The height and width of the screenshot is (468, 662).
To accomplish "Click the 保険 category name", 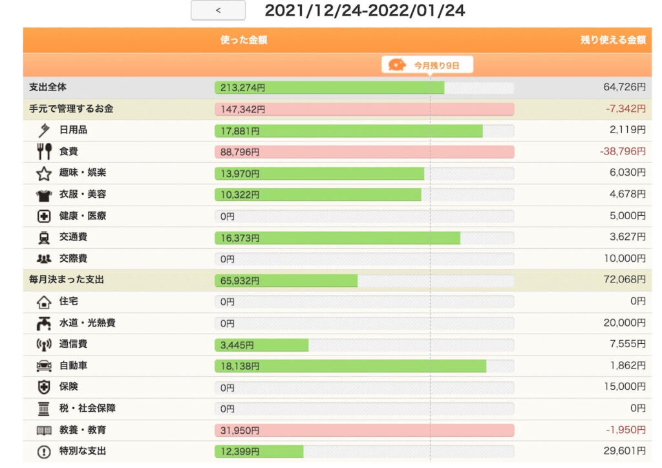I will tap(69, 387).
